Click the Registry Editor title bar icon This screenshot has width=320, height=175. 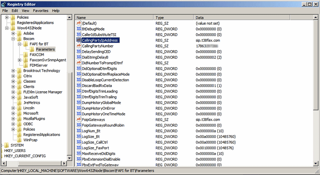click(x=4, y=4)
